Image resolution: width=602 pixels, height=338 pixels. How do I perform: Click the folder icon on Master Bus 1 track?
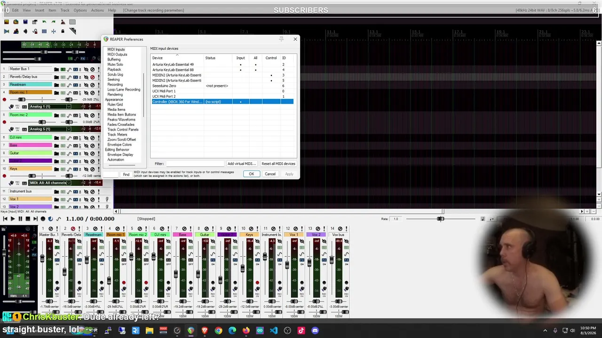56,69
